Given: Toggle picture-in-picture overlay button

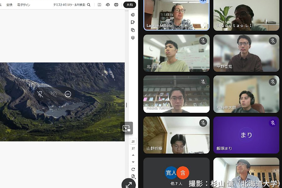Looking at the screenshot, I should click(127, 128).
